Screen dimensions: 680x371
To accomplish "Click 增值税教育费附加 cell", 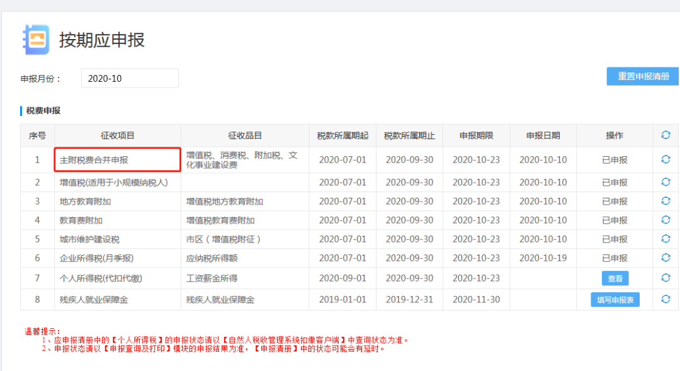I will (245, 220).
